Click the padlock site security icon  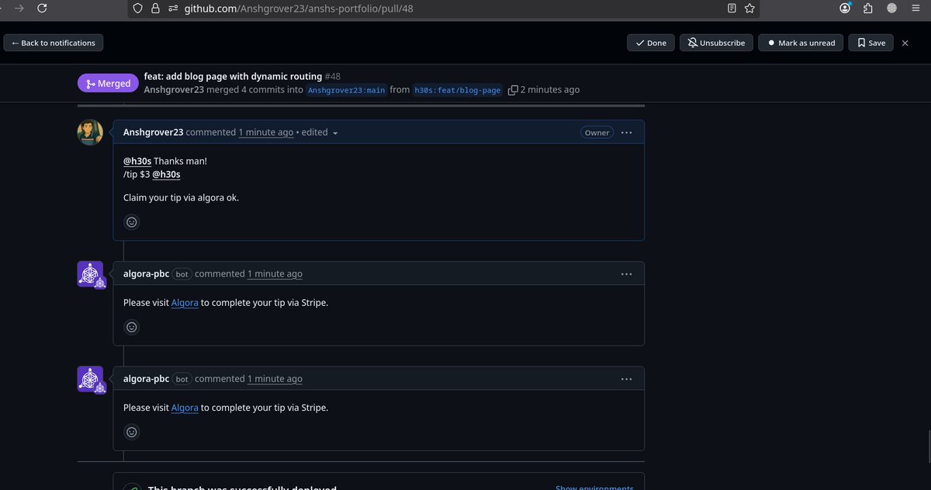(155, 8)
